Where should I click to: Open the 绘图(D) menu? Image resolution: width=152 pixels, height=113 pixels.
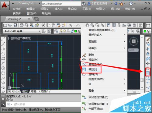(101, 9)
